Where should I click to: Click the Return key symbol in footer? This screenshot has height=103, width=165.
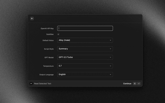pos(139,83)
